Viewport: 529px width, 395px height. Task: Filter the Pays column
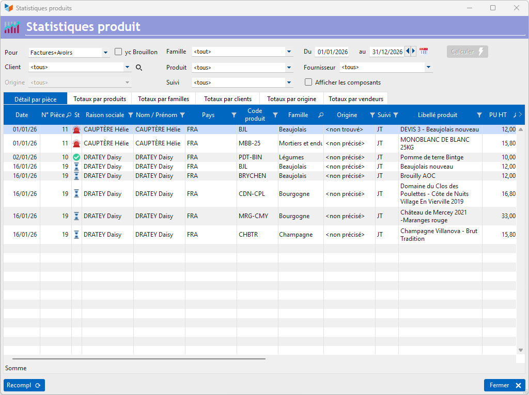click(234, 115)
